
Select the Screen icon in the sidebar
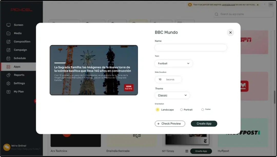(8, 25)
